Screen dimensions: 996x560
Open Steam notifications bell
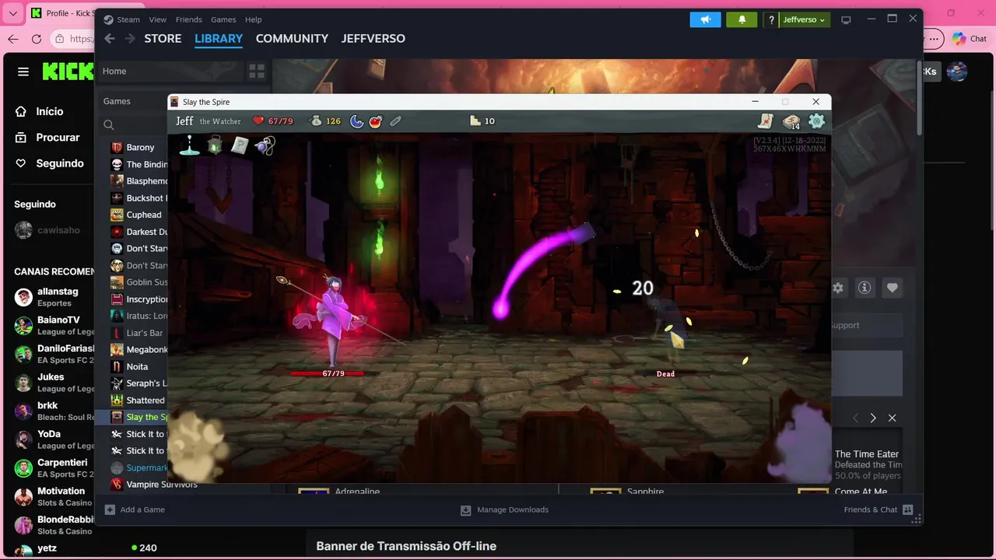(742, 19)
